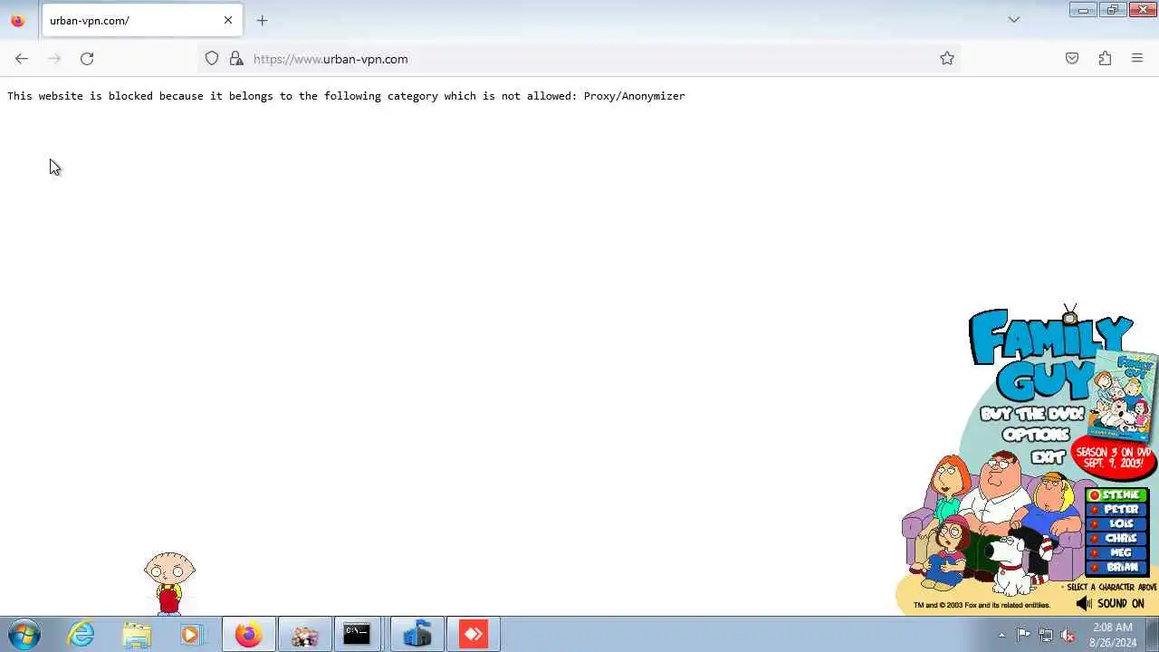
Task: Select the STEWIE character option
Action: click(x=1117, y=495)
